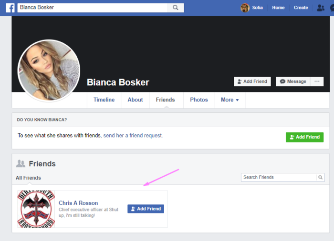
Task: Open the Messenger icon at top-right edge
Action: (x=332, y=8)
